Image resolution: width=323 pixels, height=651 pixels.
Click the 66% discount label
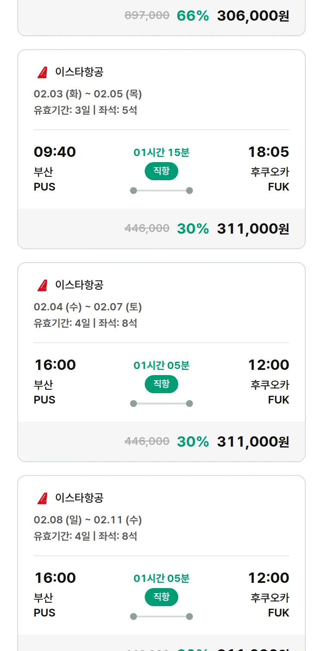click(193, 16)
